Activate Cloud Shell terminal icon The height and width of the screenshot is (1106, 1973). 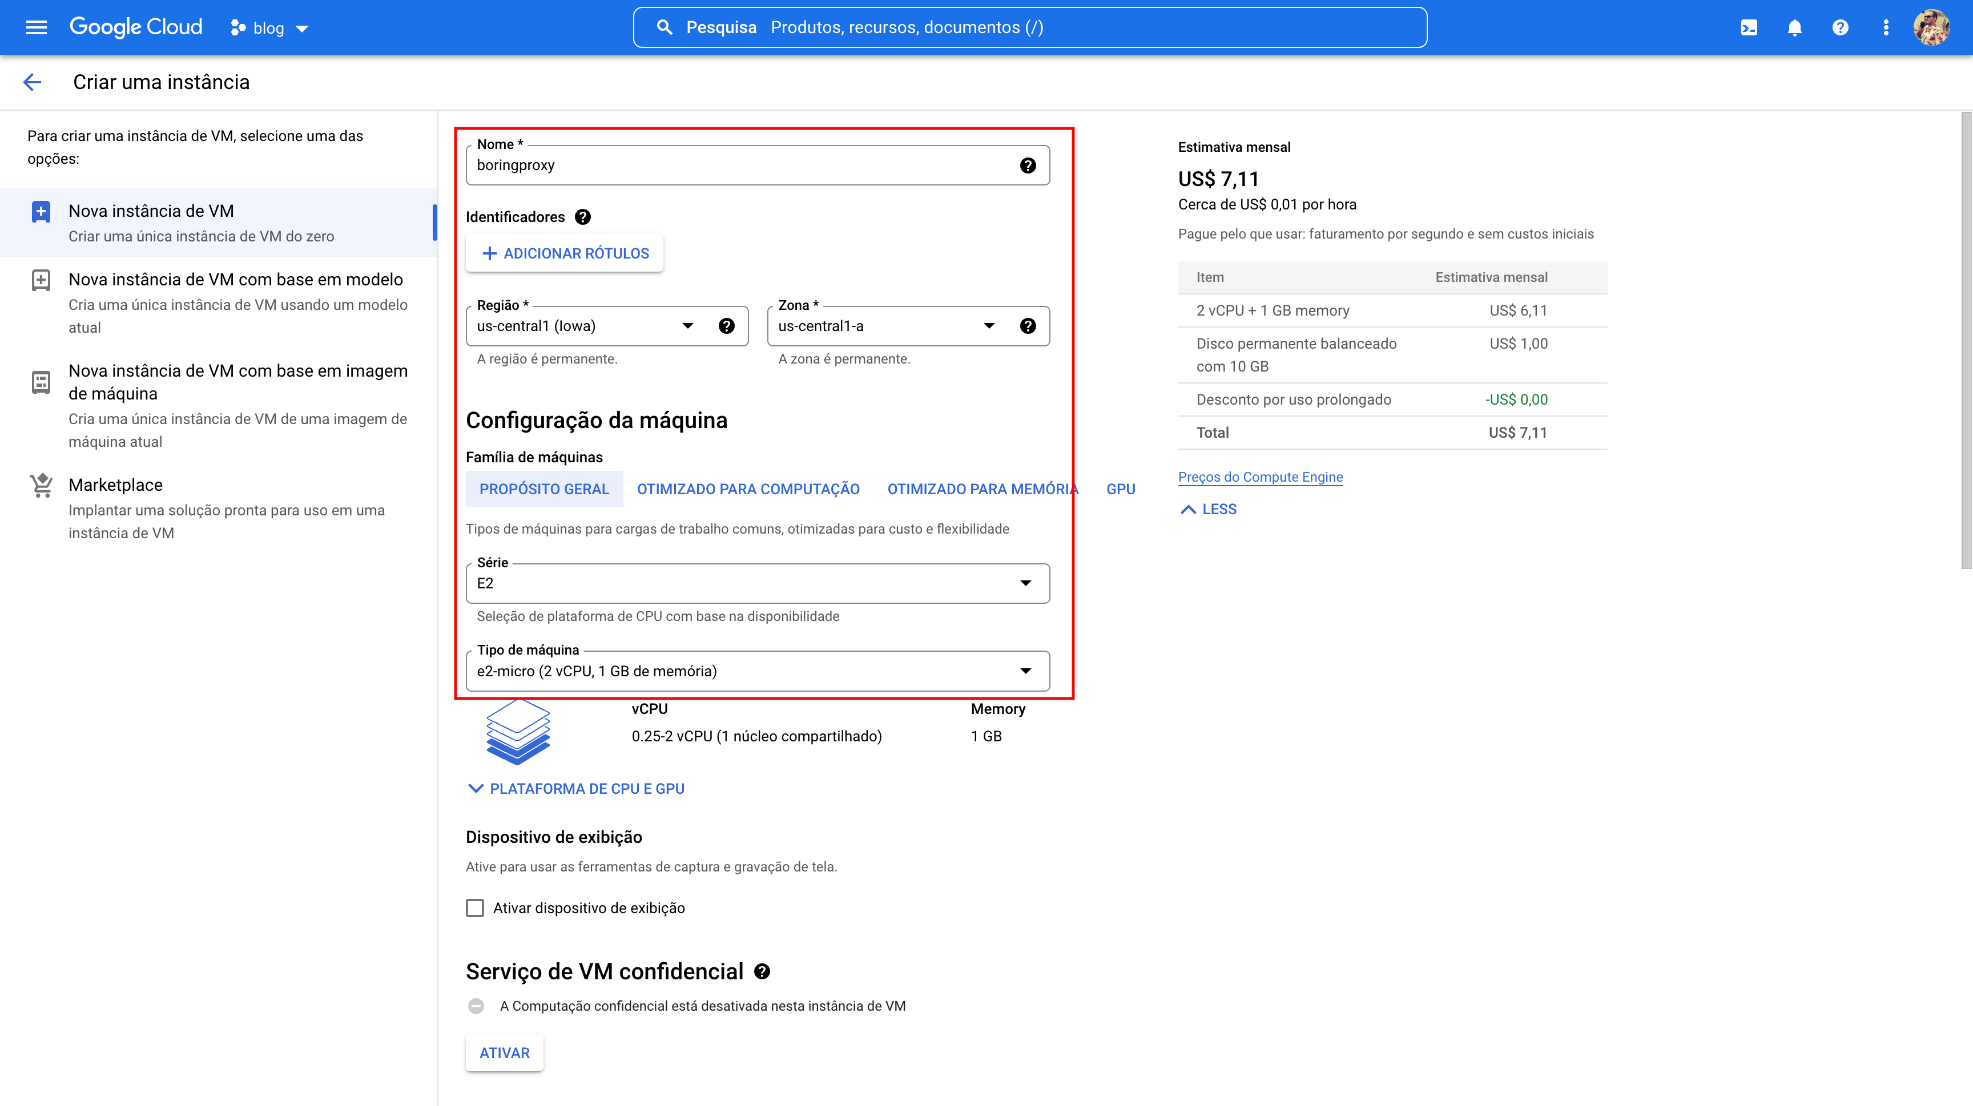coord(1749,27)
